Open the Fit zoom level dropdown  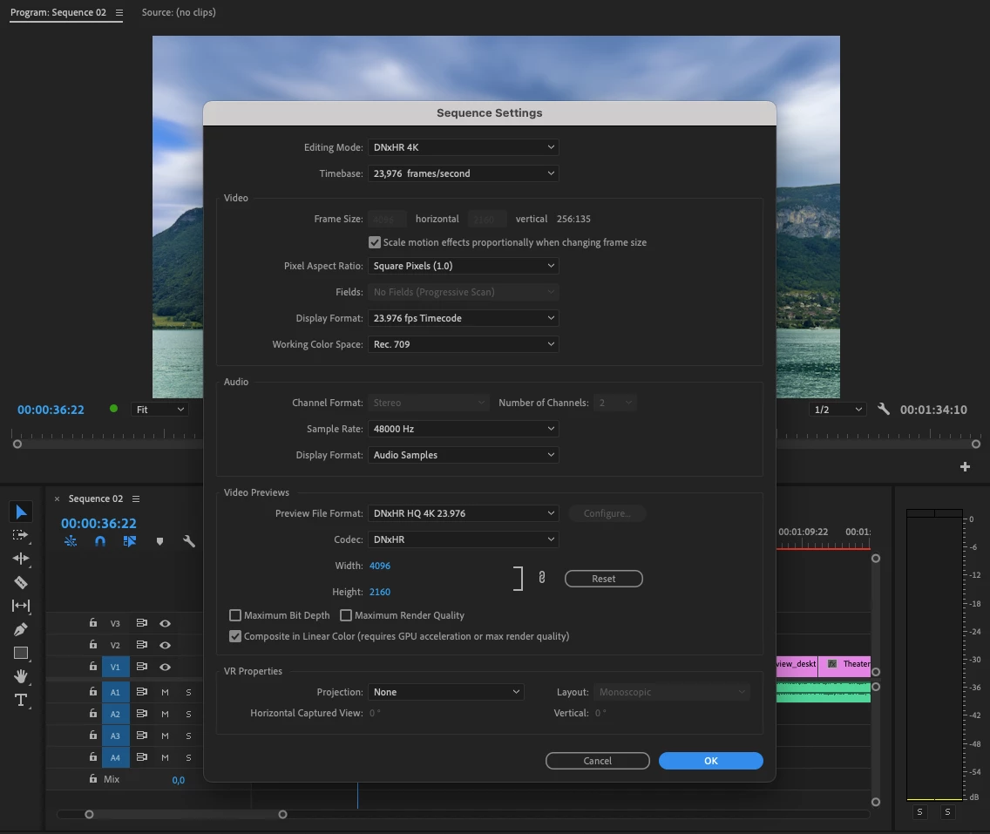click(x=159, y=409)
